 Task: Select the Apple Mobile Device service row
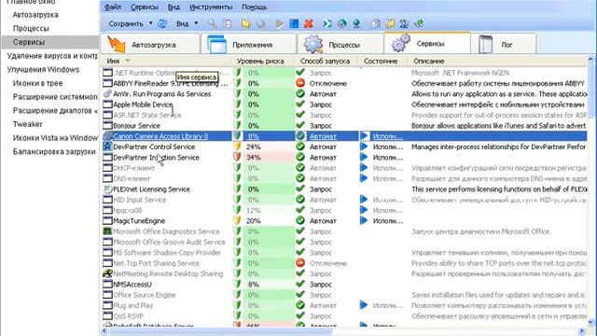pyautogui.click(x=344, y=105)
